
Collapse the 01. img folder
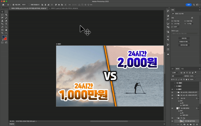coord(177,118)
